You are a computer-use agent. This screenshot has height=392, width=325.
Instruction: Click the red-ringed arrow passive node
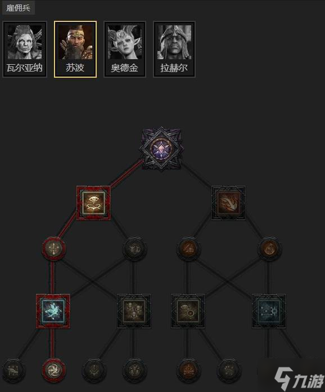tap(53, 248)
